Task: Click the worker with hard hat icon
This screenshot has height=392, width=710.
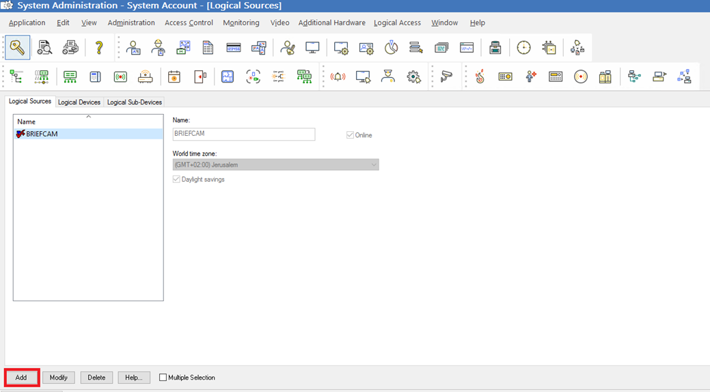Action: (x=158, y=48)
